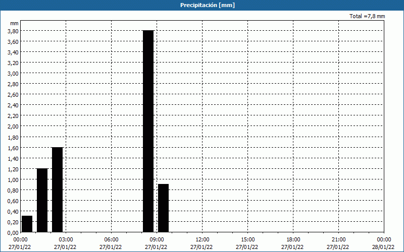Click the 21:00 x-axis time label
404x252 pixels.
click(x=338, y=240)
